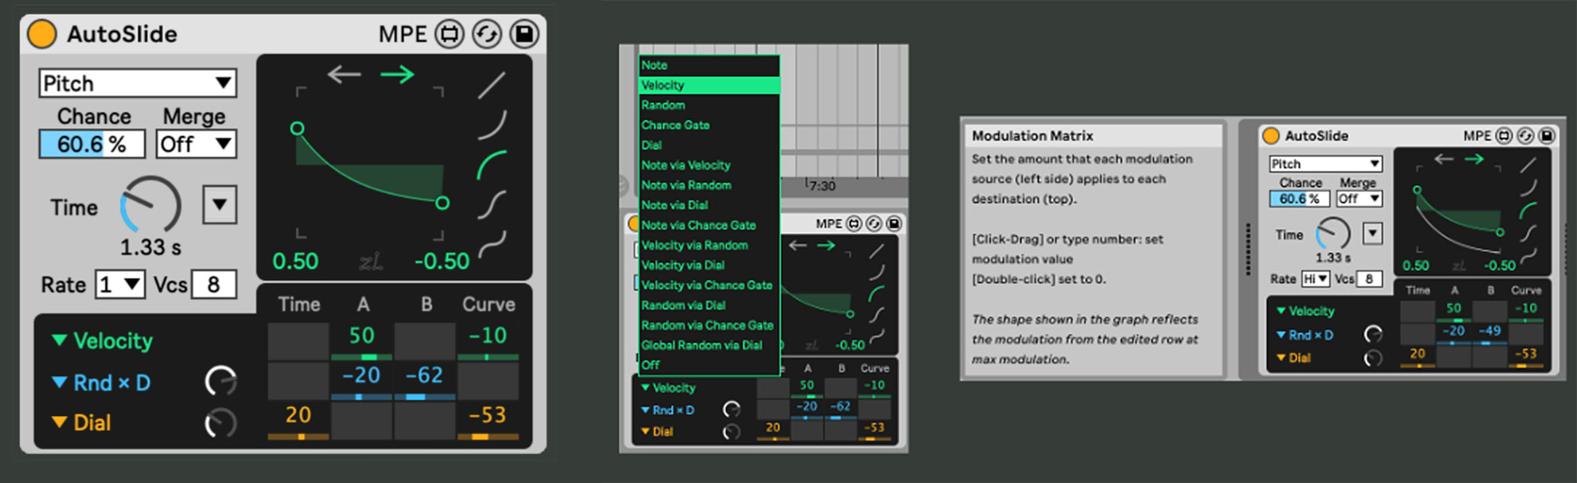
Task: Select Note via Dial in source menu
Action: tap(710, 205)
